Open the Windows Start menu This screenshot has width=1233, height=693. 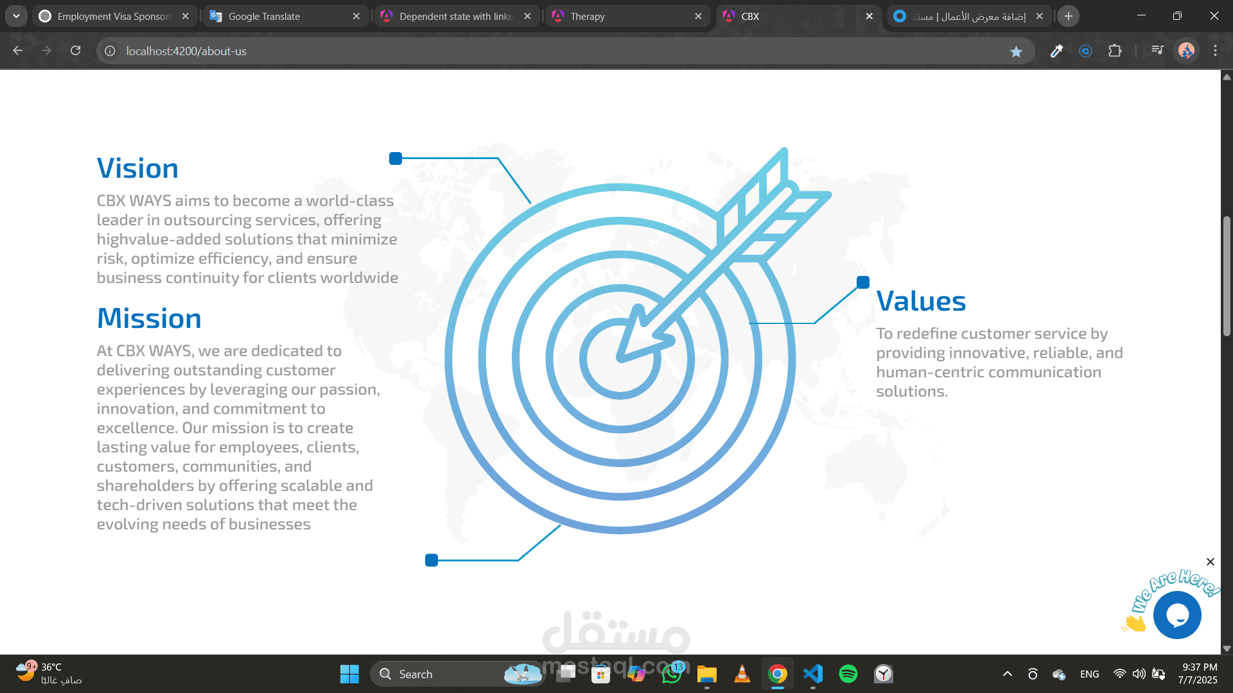pyautogui.click(x=349, y=674)
